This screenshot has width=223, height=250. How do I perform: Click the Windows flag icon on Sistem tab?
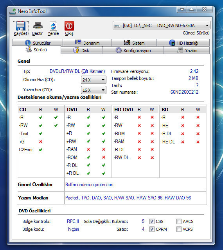127,43
